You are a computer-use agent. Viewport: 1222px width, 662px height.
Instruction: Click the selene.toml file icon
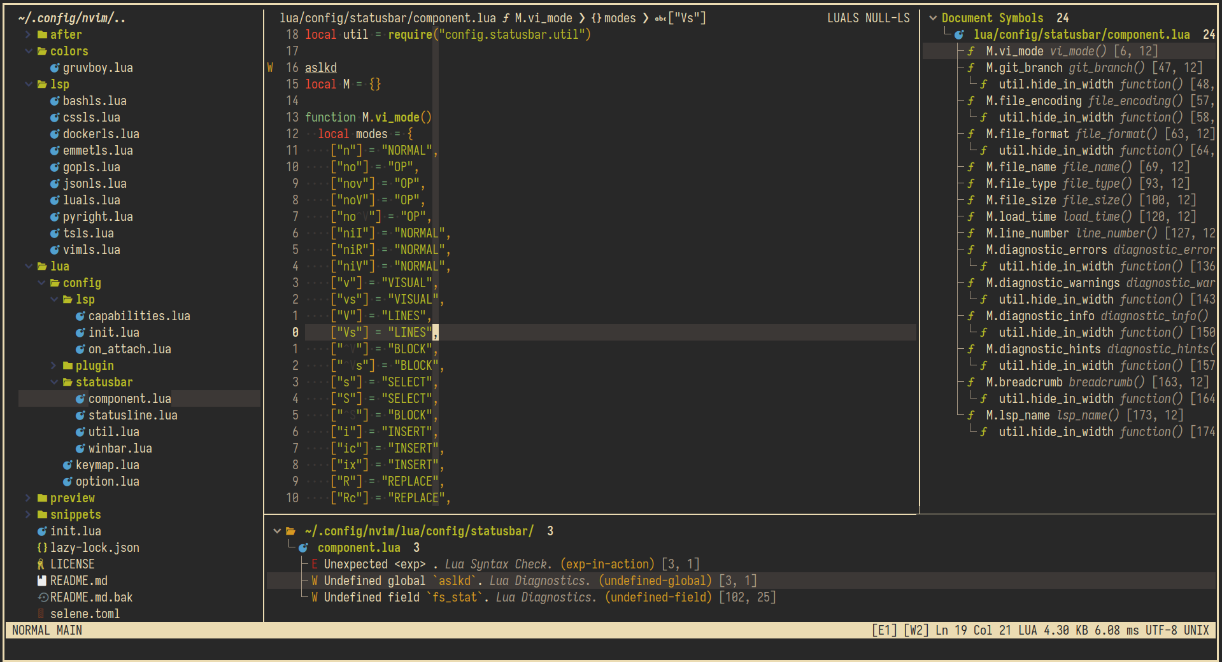click(x=41, y=614)
